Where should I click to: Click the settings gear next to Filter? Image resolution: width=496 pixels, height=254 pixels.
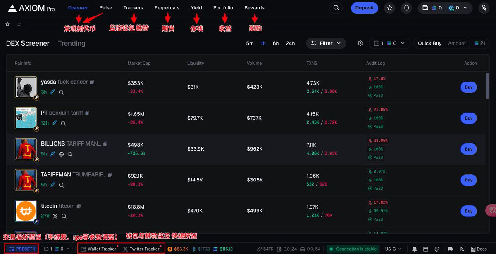pos(360,43)
